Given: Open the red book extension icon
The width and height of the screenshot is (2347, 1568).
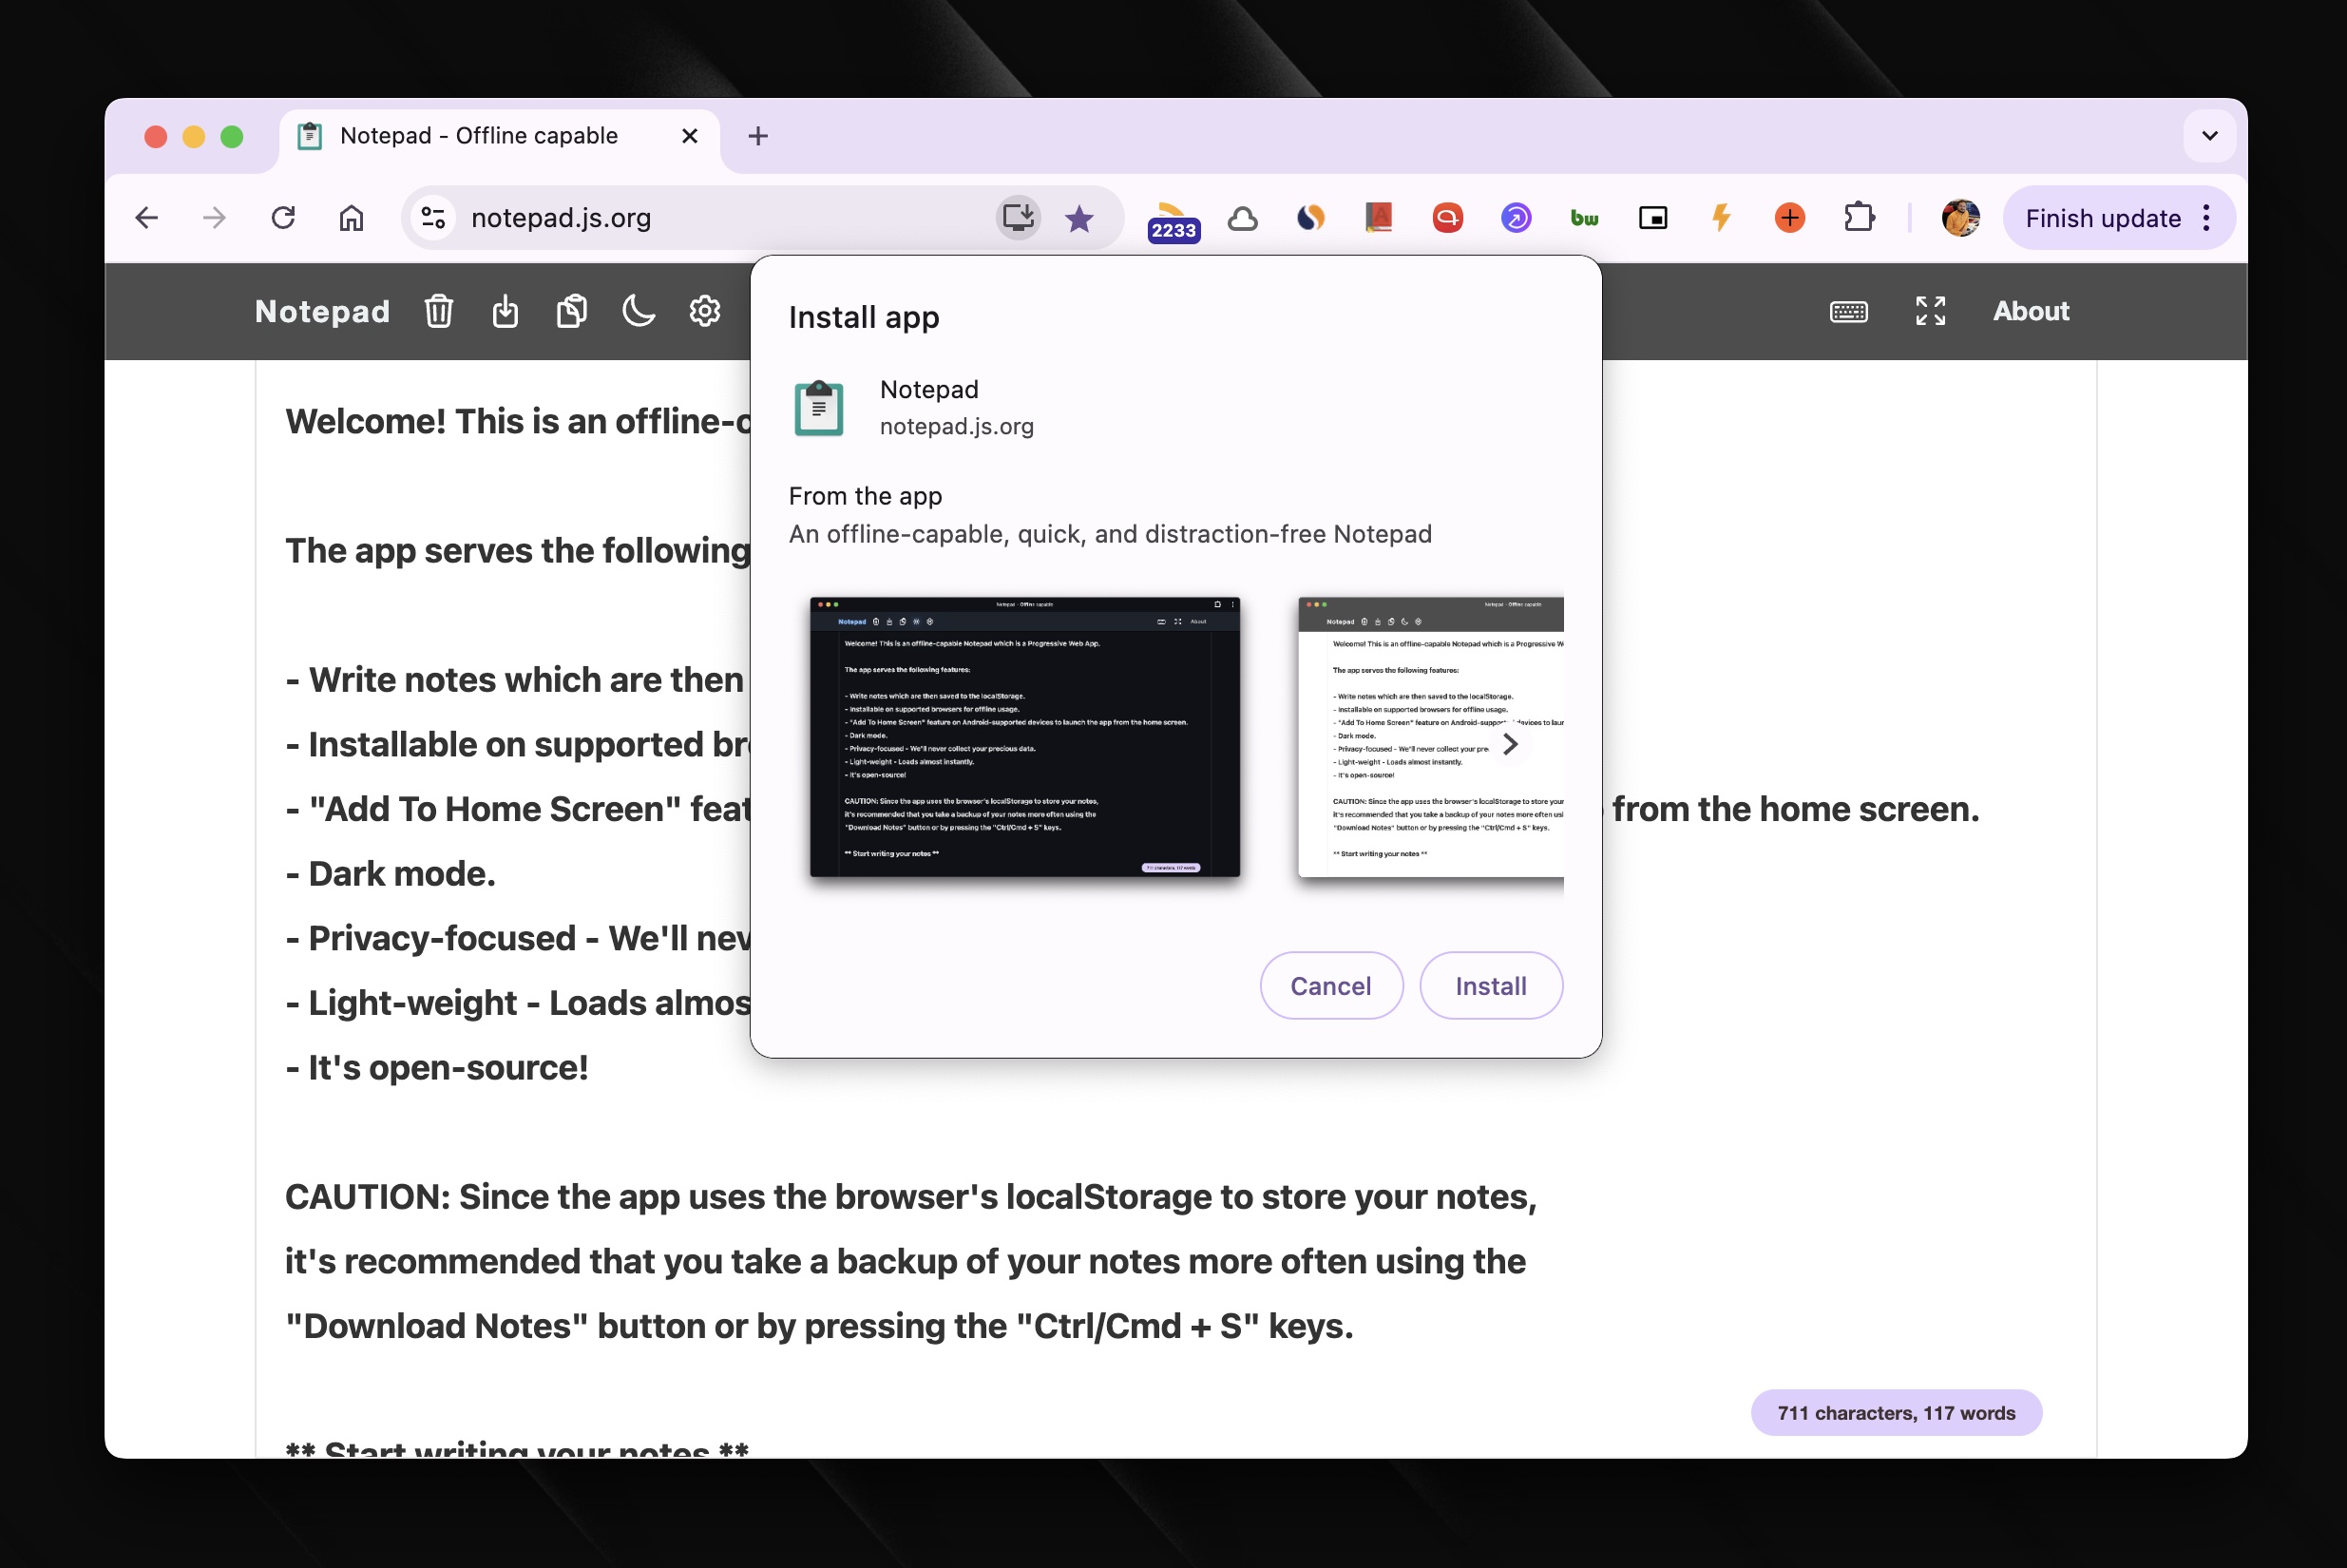Looking at the screenshot, I should click(x=1378, y=217).
